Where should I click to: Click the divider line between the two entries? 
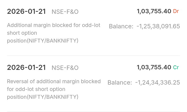pyautogui.click(x=94, y=56)
